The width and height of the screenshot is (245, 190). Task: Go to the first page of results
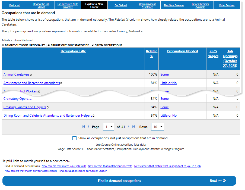tap(84, 127)
